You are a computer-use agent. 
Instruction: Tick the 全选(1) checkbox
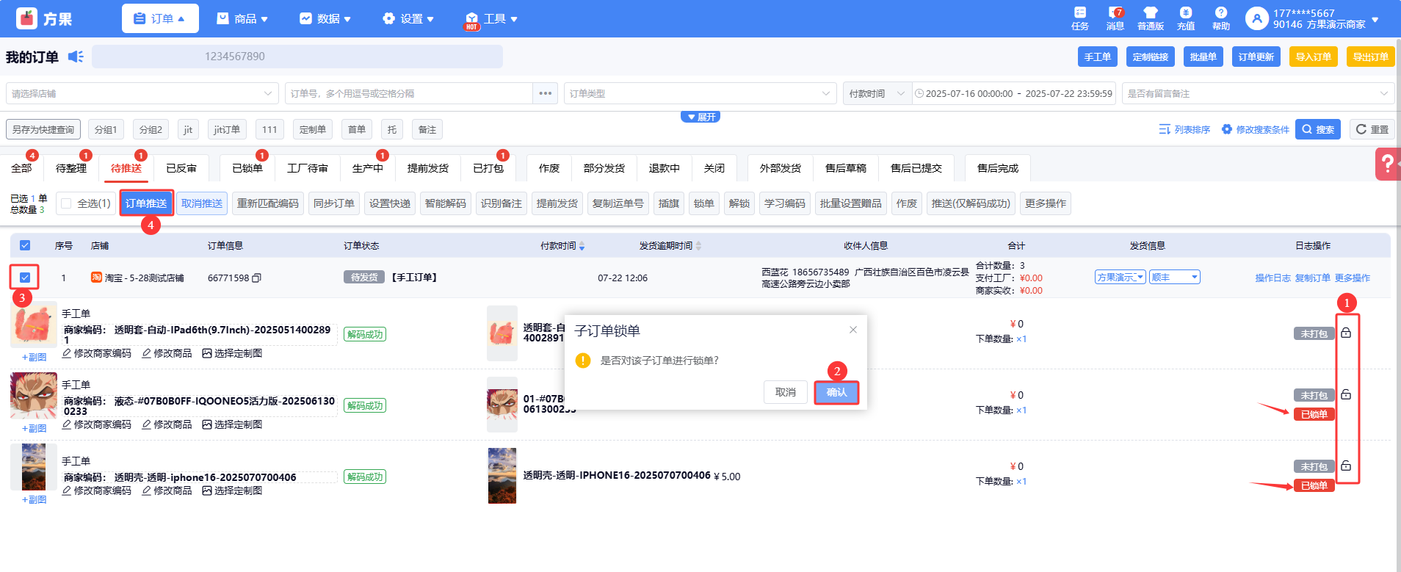(67, 203)
